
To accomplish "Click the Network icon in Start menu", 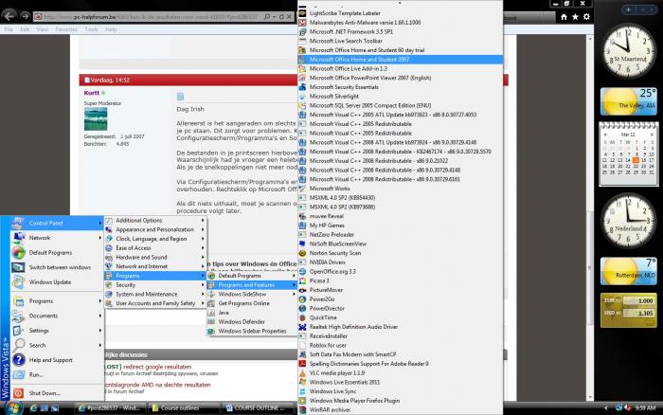I will pos(18,238).
